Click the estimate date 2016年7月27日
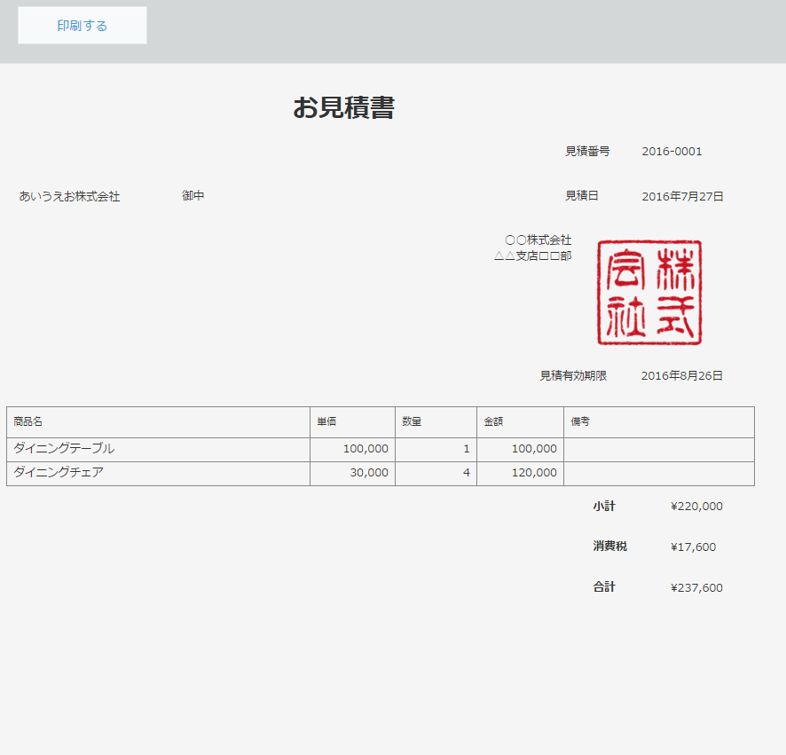Screen dimensions: 786x755 (x=682, y=196)
